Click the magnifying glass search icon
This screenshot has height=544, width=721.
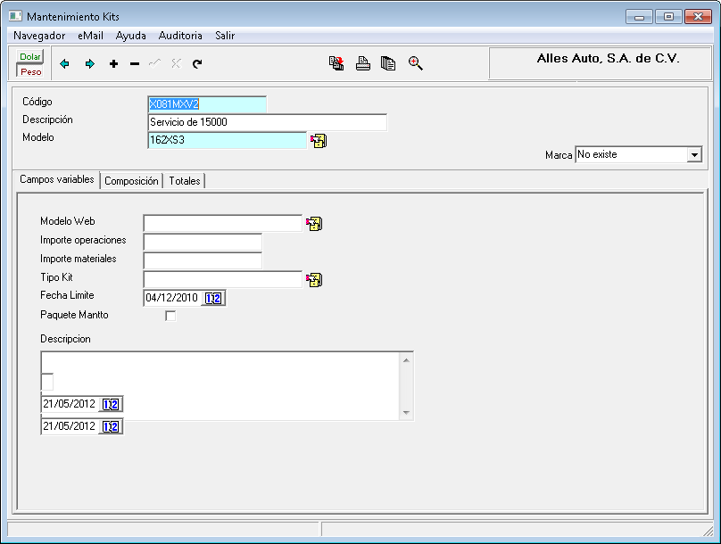tap(415, 63)
